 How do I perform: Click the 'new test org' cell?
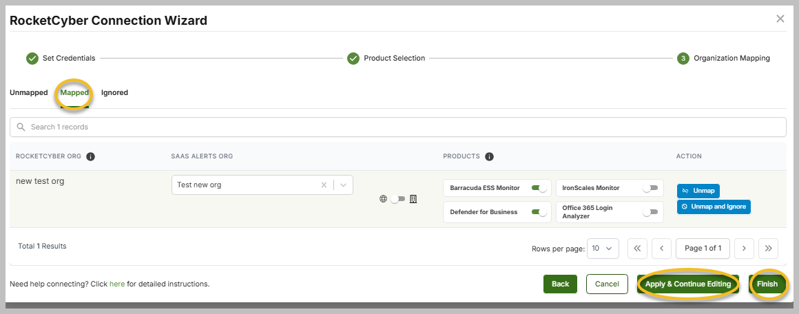tap(40, 181)
